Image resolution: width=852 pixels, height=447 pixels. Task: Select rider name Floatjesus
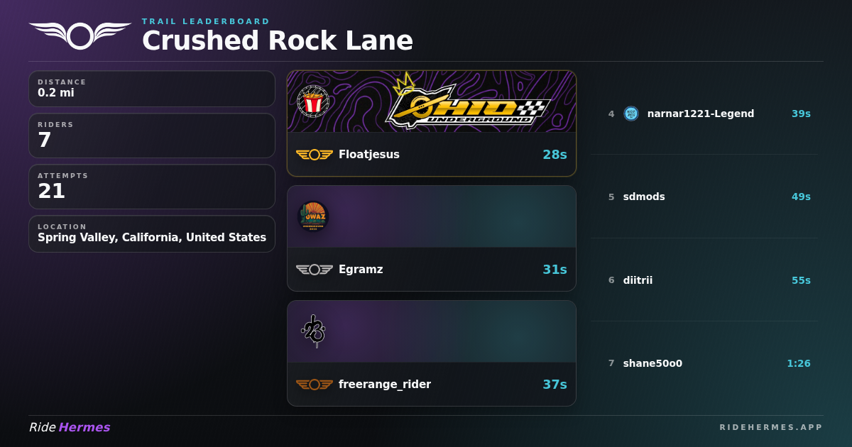(x=369, y=155)
